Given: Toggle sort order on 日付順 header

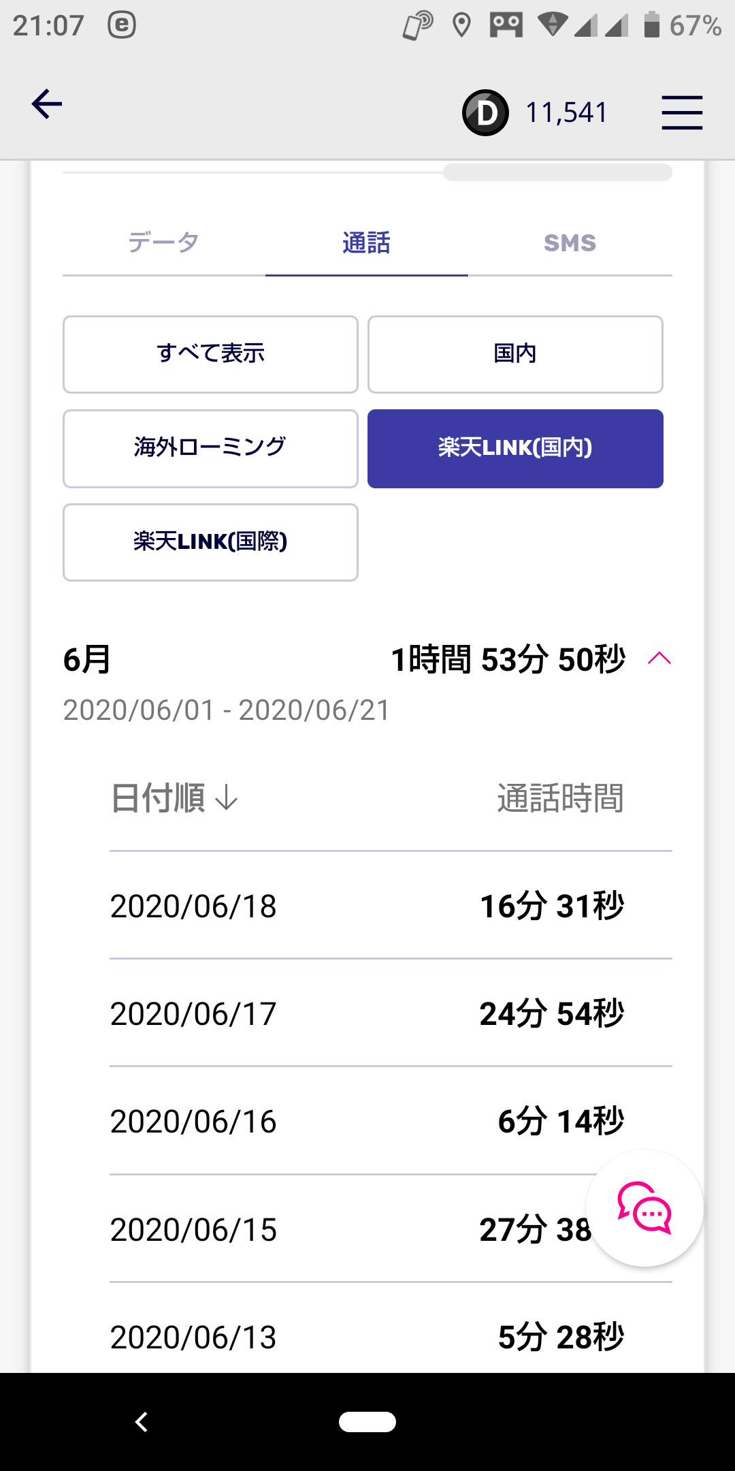Looking at the screenshot, I should tap(174, 798).
